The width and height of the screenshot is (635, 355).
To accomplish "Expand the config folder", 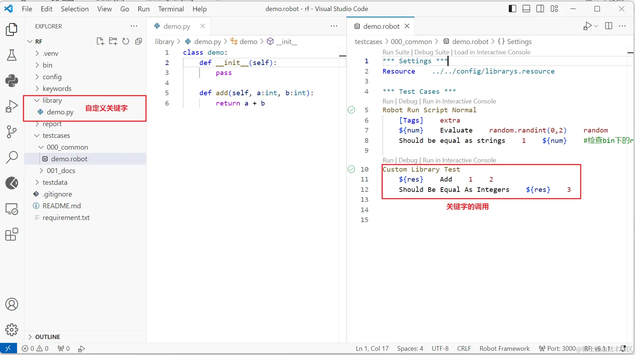I will (37, 77).
